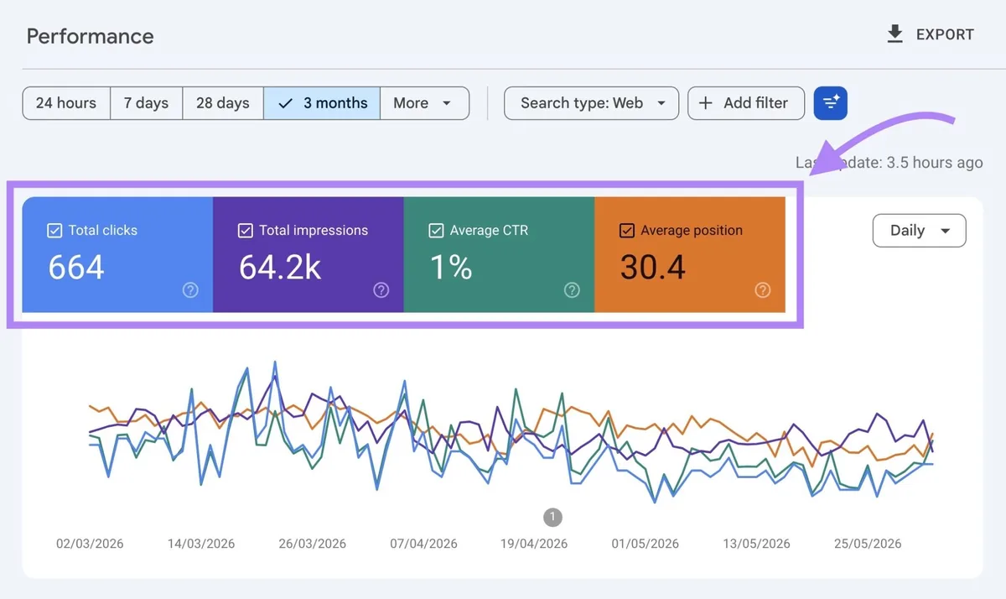Click the 19/04/2026 axis date label

click(x=534, y=544)
